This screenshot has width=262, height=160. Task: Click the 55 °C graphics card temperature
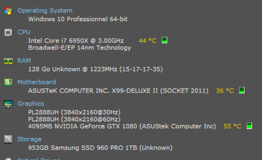(x=232, y=126)
